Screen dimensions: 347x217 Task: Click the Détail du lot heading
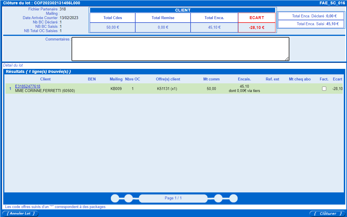tap(13, 65)
